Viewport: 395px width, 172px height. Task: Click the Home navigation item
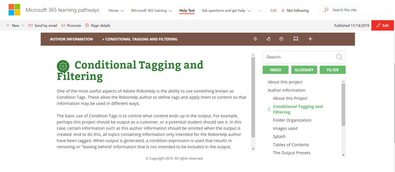point(113,11)
